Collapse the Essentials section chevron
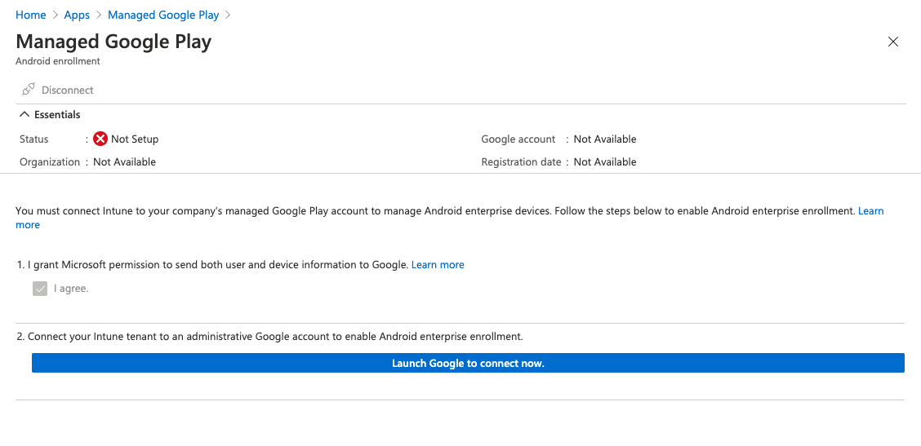 coord(24,115)
